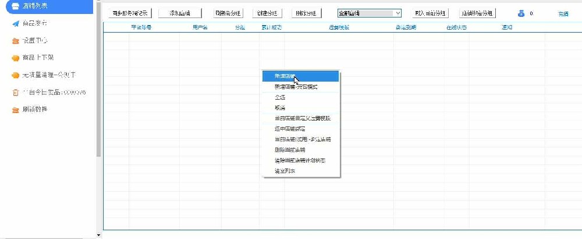
Task: Expand the 全部店铺 group dropdown
Action: (x=397, y=13)
